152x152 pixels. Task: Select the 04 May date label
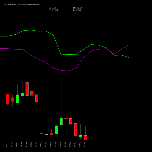pyautogui.click(x=26, y=144)
